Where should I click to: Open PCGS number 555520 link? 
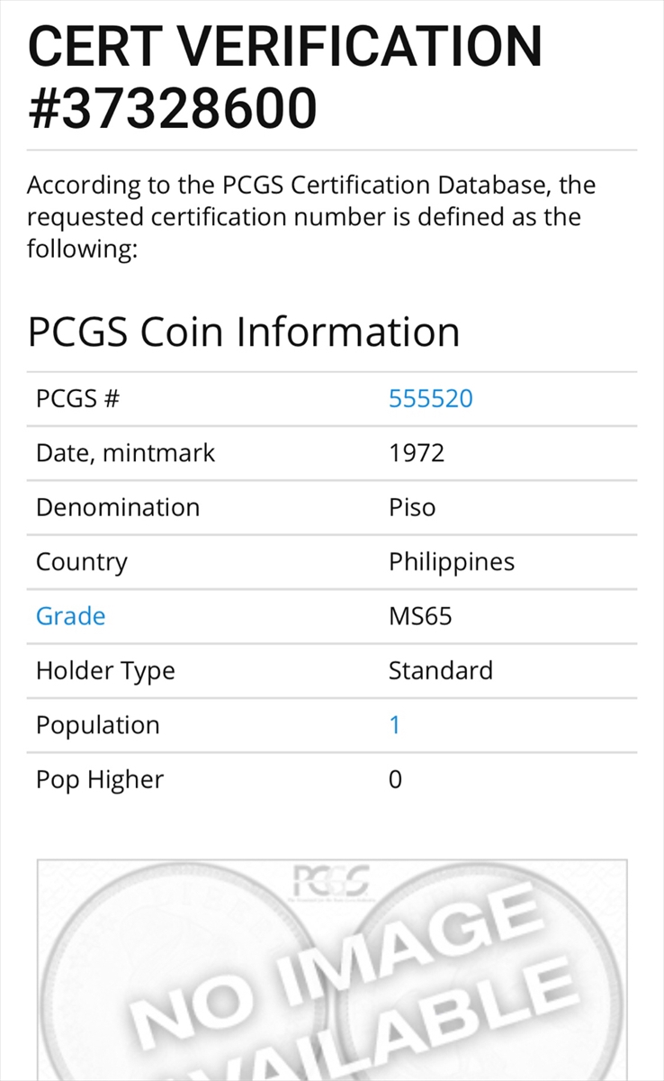tap(430, 398)
